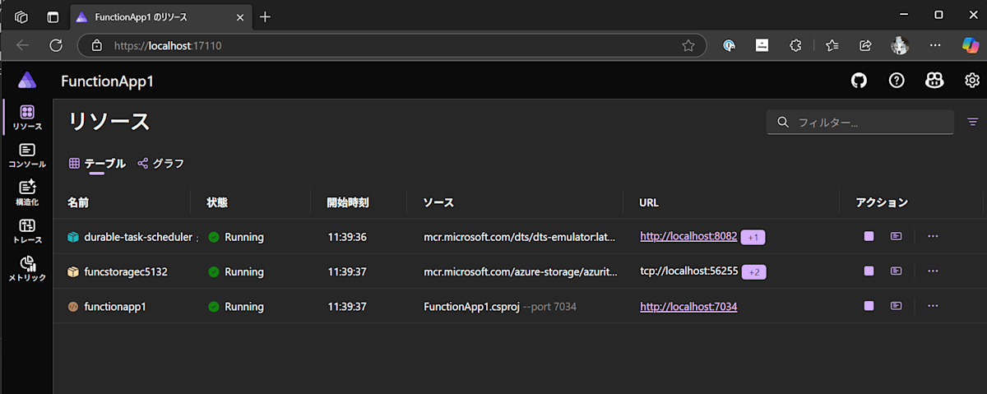Sort by the 名前 column header
Screen dimensions: 987x394
click(x=78, y=202)
